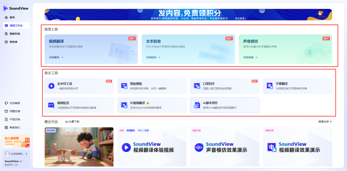Click the 发内容,免费领积分 top banner
Viewport: 347px width, 171px height.
[188, 14]
